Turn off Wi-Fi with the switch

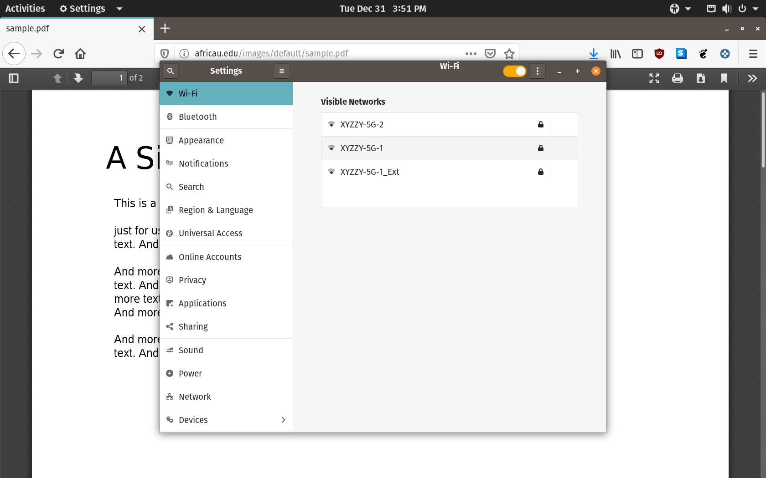coord(514,71)
